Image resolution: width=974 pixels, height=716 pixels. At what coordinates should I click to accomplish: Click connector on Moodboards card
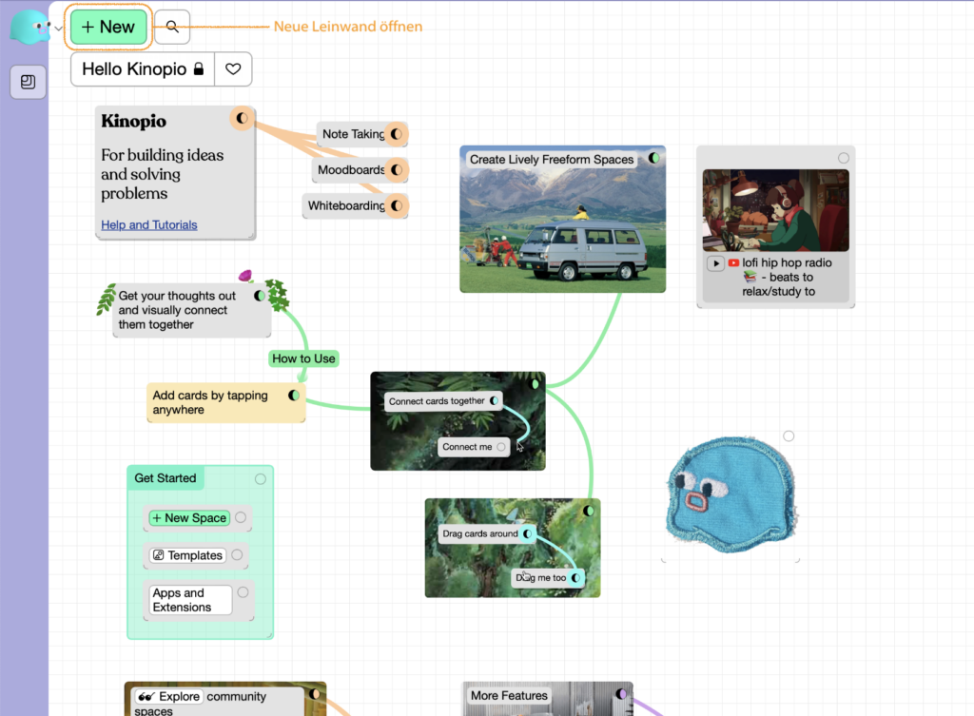pos(397,170)
